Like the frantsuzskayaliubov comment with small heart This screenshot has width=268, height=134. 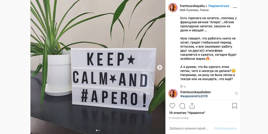pos(236,94)
